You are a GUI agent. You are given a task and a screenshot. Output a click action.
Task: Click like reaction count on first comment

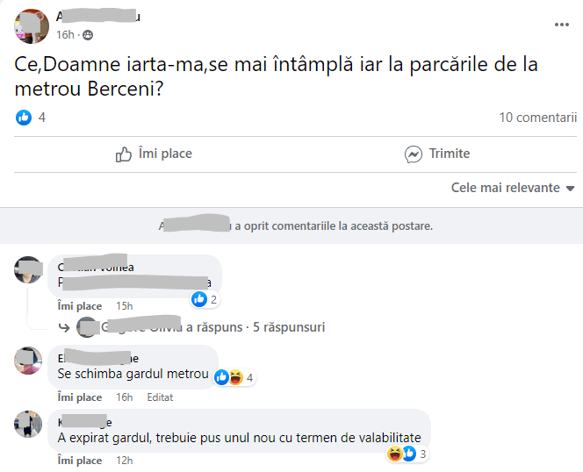coord(205,299)
